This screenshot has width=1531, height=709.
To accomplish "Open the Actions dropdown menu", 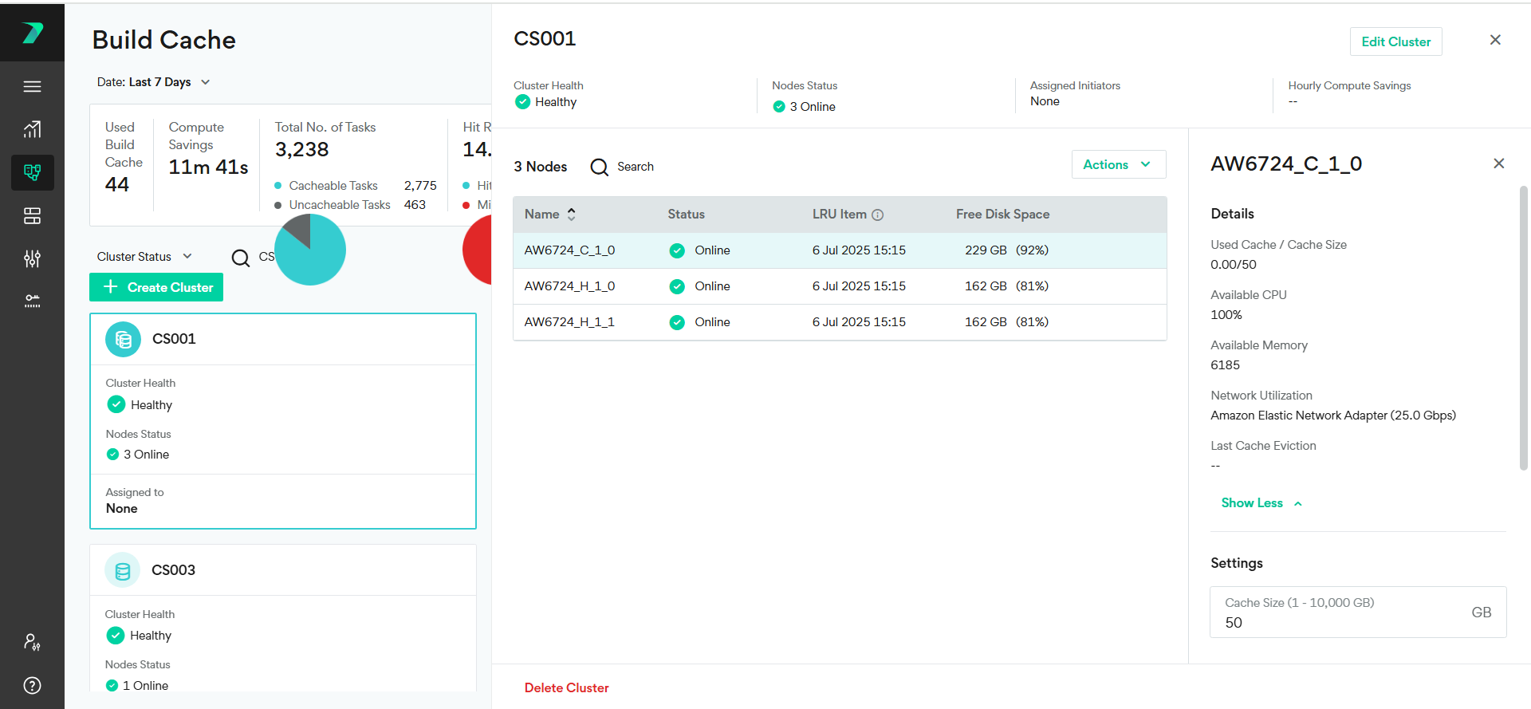I will (1118, 164).
